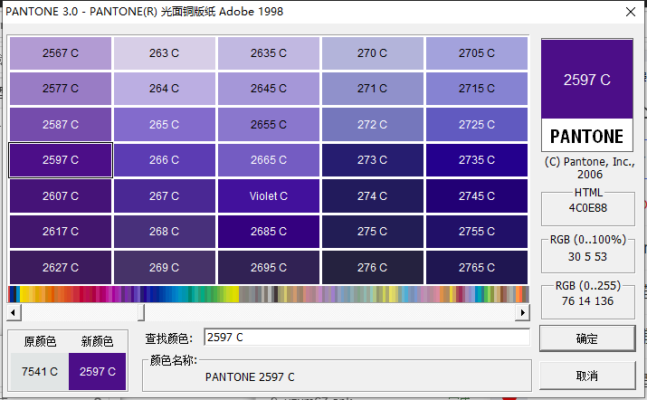This screenshot has height=400, width=647.
Task: Choose the 2735 C color swatch
Action: (476, 160)
